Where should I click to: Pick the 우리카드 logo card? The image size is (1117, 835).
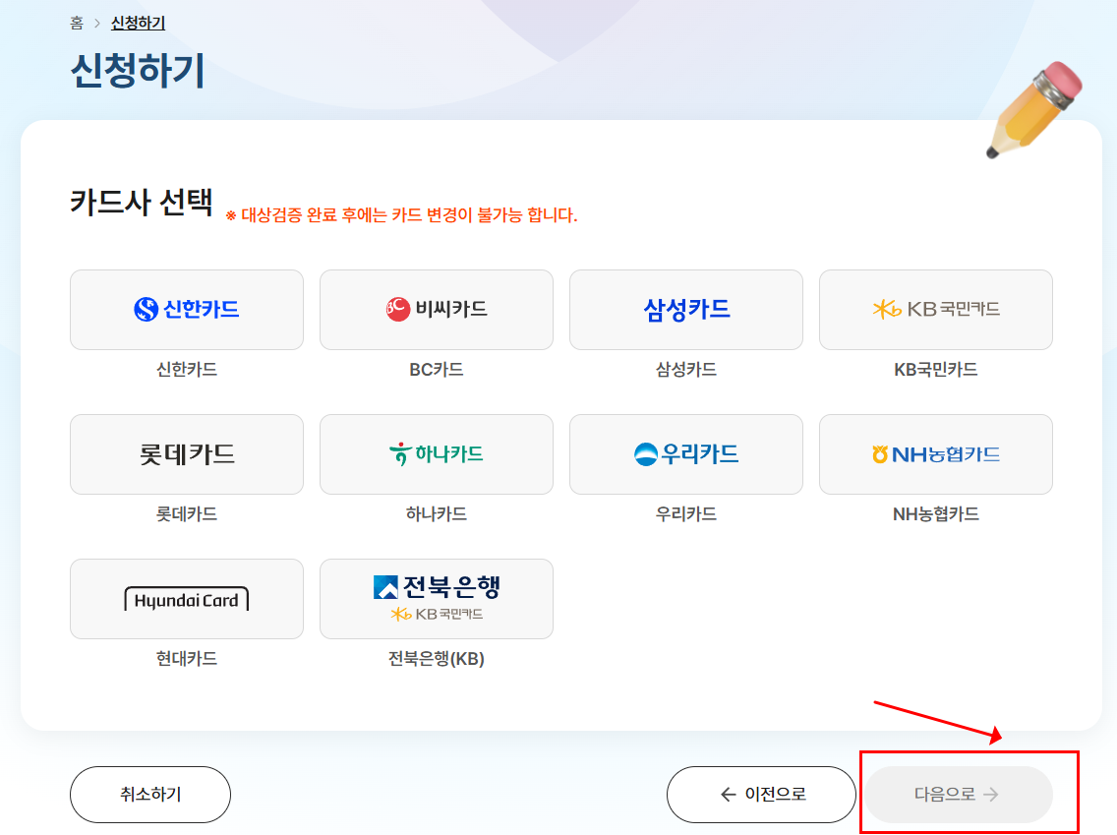(686, 453)
